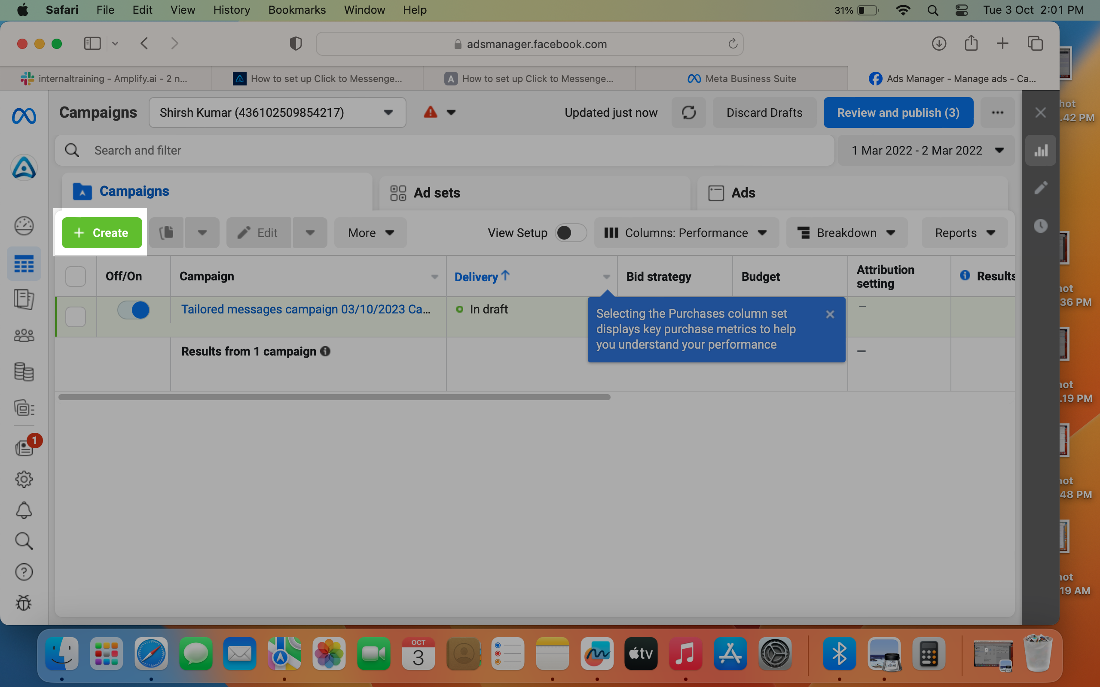The width and height of the screenshot is (1100, 687).
Task: Click the Meta logo in sidebar
Action: pyautogui.click(x=24, y=116)
